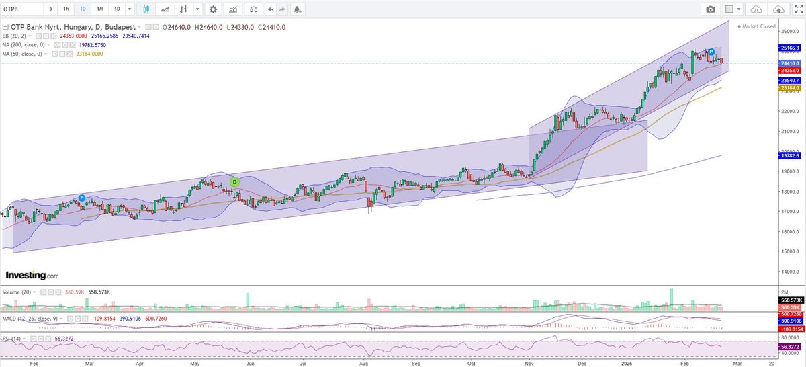Image resolution: width=806 pixels, height=367 pixels.
Task: Open the layout selector dropdown
Action: (739, 9)
